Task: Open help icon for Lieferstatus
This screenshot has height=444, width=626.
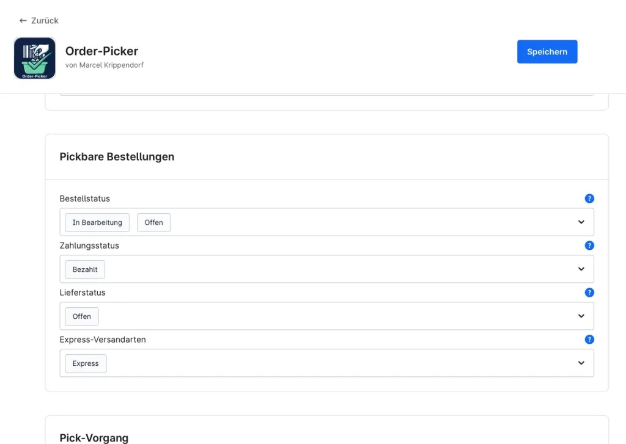Action: [589, 293]
